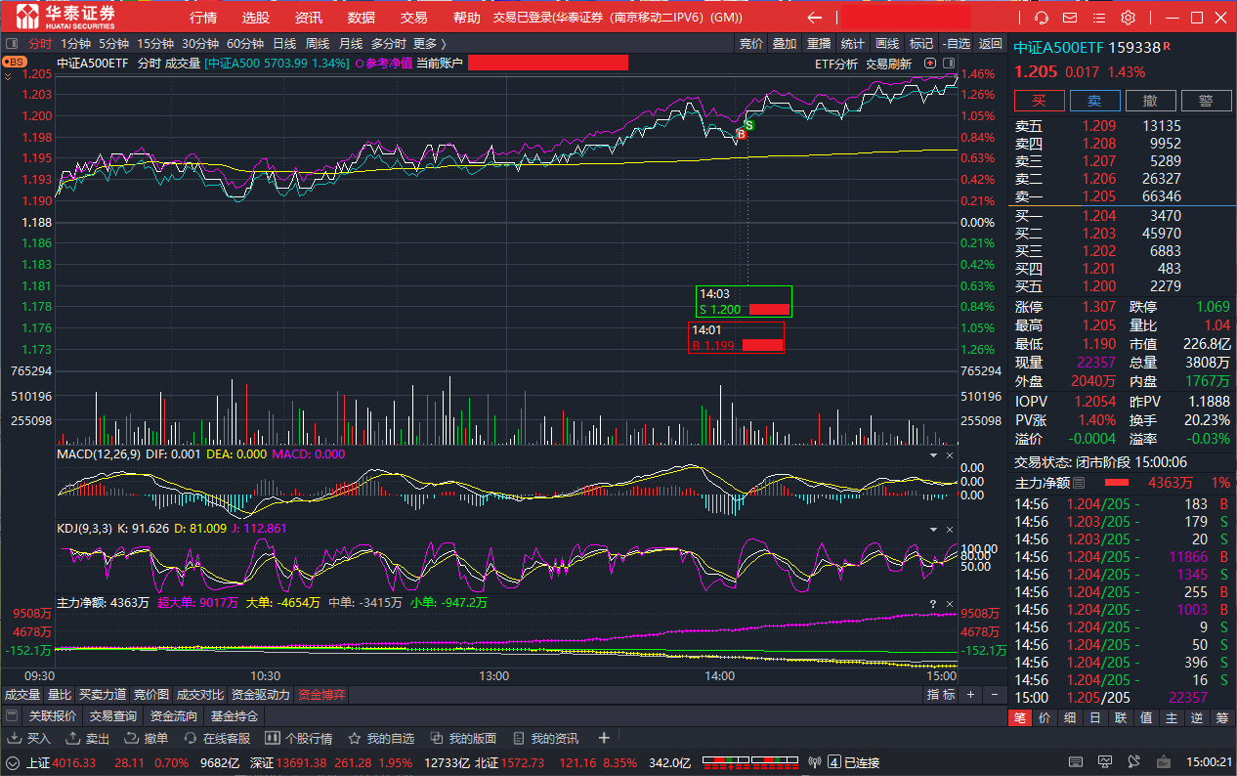The width and height of the screenshot is (1237, 776).
Task: Click the 买入 buy icon in bottom toolbar
Action: coord(29,738)
